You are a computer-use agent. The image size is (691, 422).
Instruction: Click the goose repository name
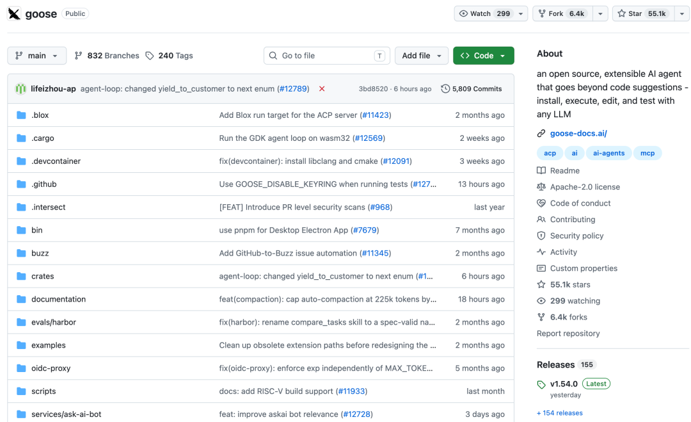pos(41,13)
